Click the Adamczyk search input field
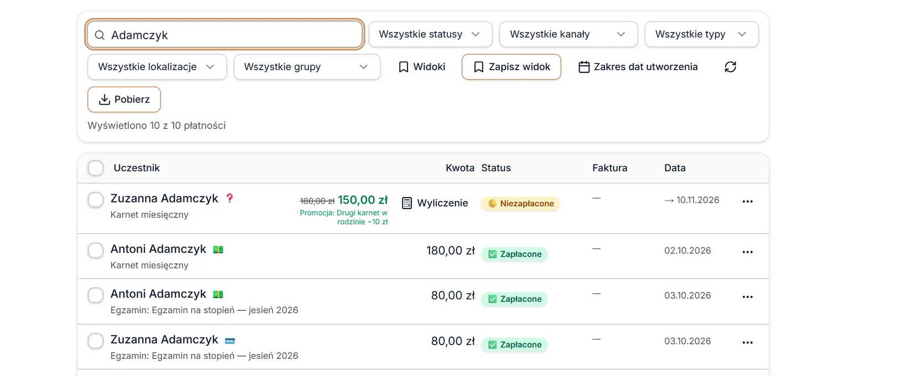This screenshot has height=376, width=907. 225,35
